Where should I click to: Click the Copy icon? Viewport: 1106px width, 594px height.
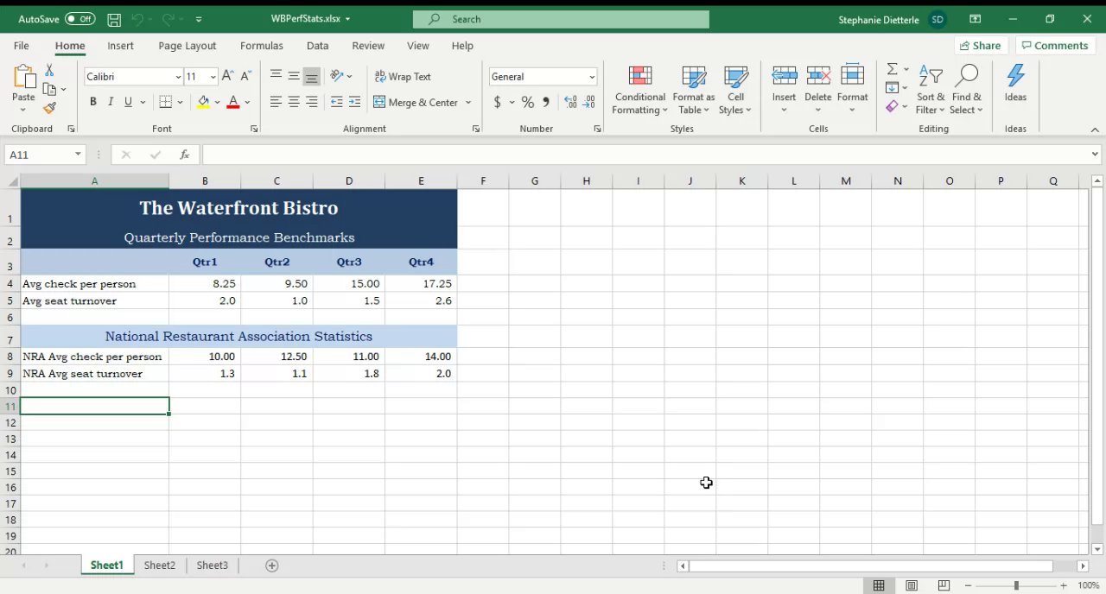click(49, 89)
